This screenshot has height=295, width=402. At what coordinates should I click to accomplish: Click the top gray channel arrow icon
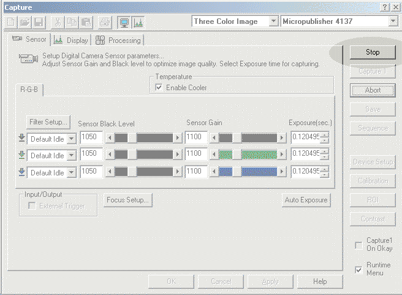click(x=22, y=138)
